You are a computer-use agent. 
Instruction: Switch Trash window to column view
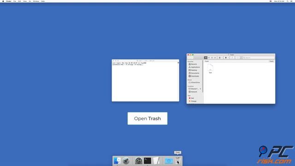[x=212, y=58]
